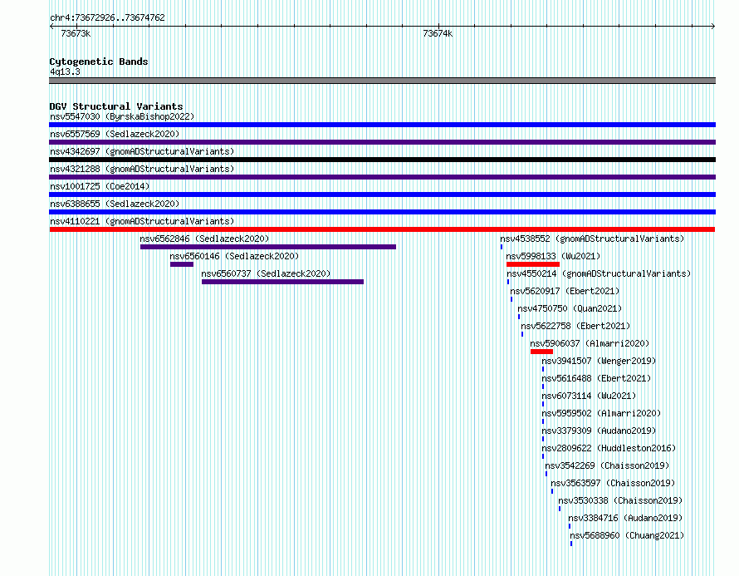Image resolution: width=739 pixels, height=576 pixels.
Task: Click the purple bar under nsv4321288
Action: 382,177
